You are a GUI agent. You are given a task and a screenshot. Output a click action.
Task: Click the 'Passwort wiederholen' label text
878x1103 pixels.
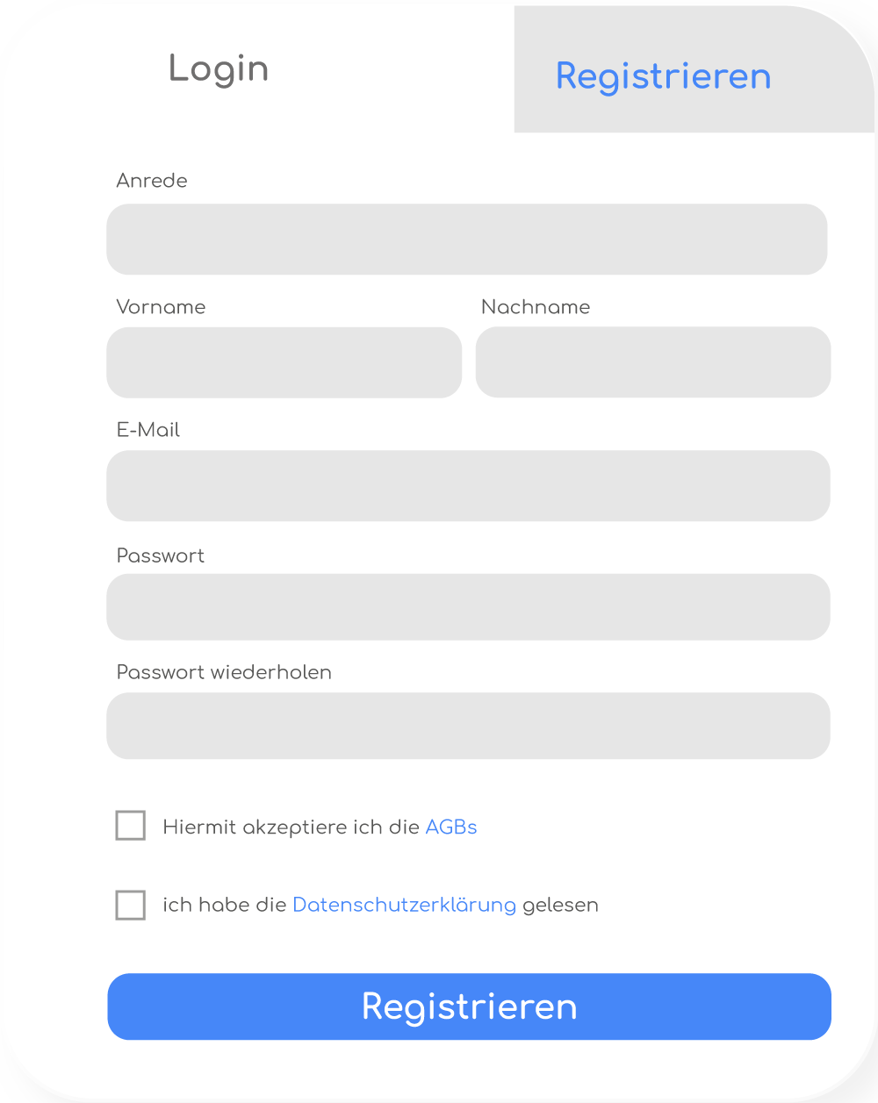224,673
